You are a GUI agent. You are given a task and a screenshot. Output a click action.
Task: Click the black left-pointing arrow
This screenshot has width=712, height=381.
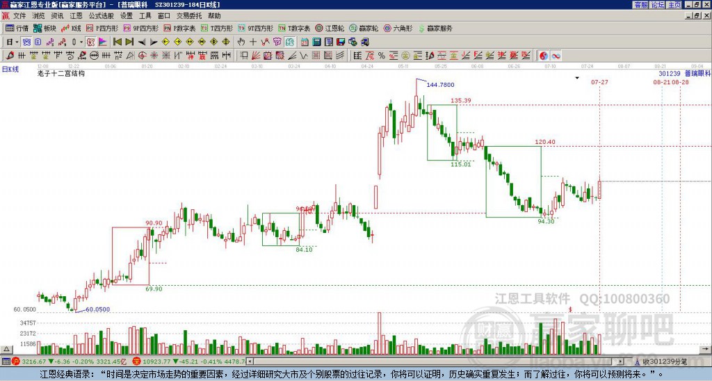point(142,42)
